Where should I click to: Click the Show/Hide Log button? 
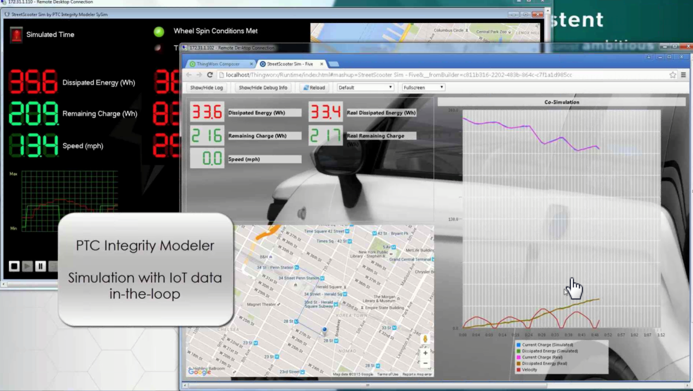(206, 87)
